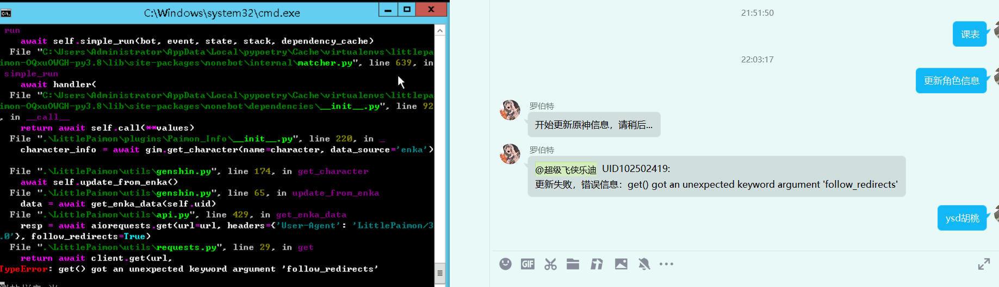This screenshot has height=287, width=999.
Task: Click the name 罗伯特 above the first message
Action: click(x=542, y=106)
